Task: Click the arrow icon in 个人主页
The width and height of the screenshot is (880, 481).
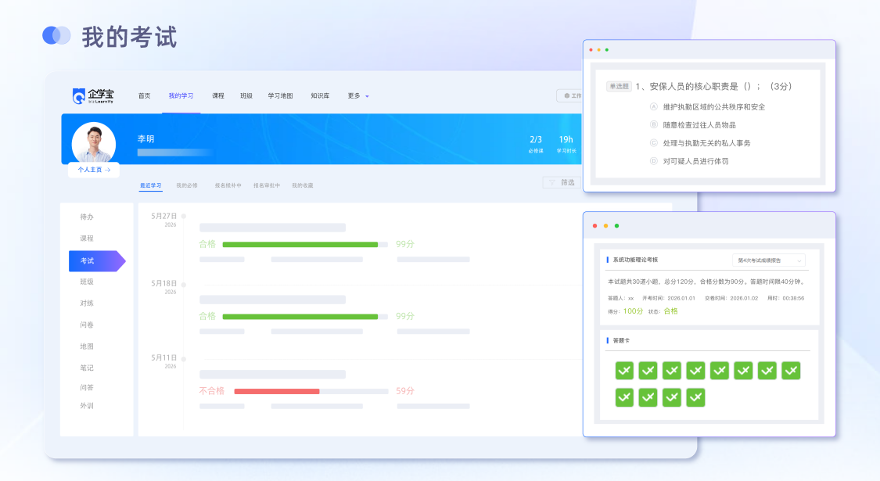Action: click(x=108, y=170)
